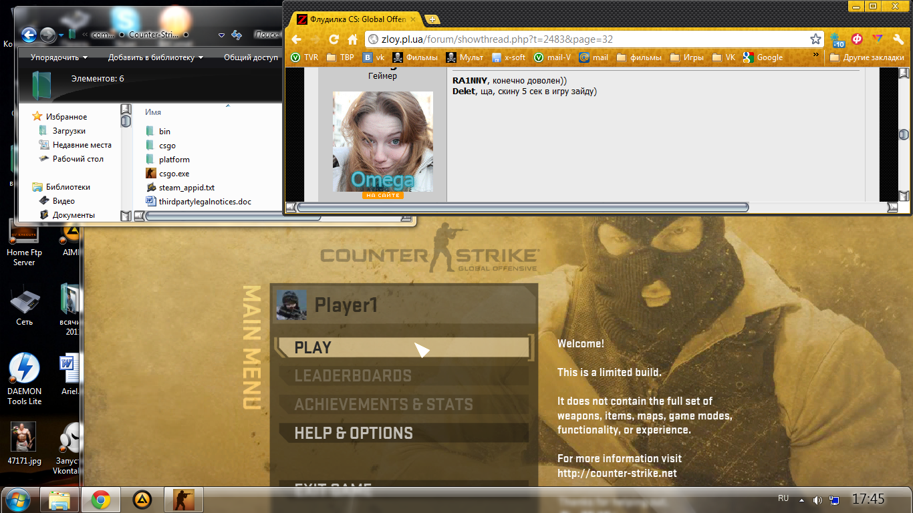Reload the Chrome page
Screen dimensions: 913x513
(x=334, y=39)
